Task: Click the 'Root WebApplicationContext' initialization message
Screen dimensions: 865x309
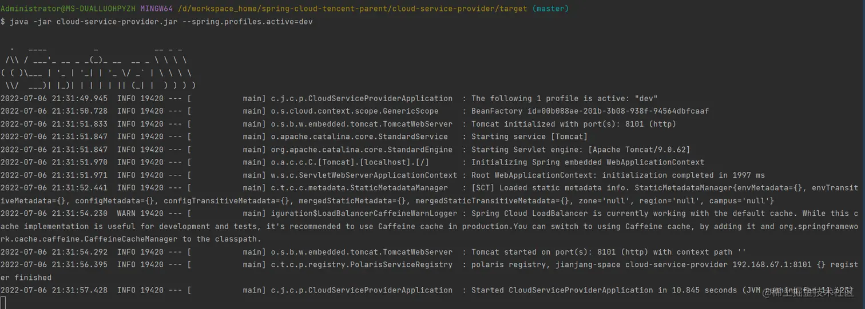Action: (618, 175)
